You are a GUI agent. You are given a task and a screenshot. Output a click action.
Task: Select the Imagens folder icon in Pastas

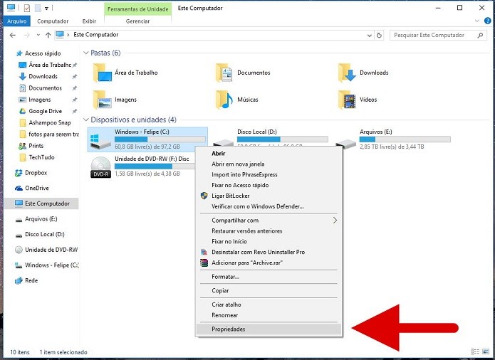pos(103,100)
